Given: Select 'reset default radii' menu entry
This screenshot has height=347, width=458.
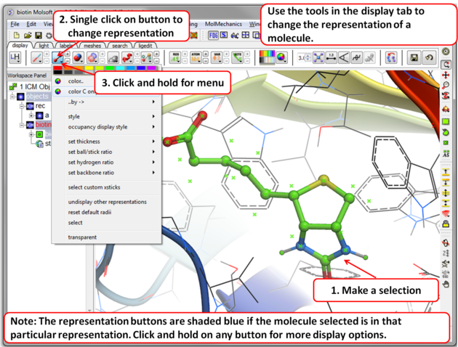Looking at the screenshot, I should 90,212.
